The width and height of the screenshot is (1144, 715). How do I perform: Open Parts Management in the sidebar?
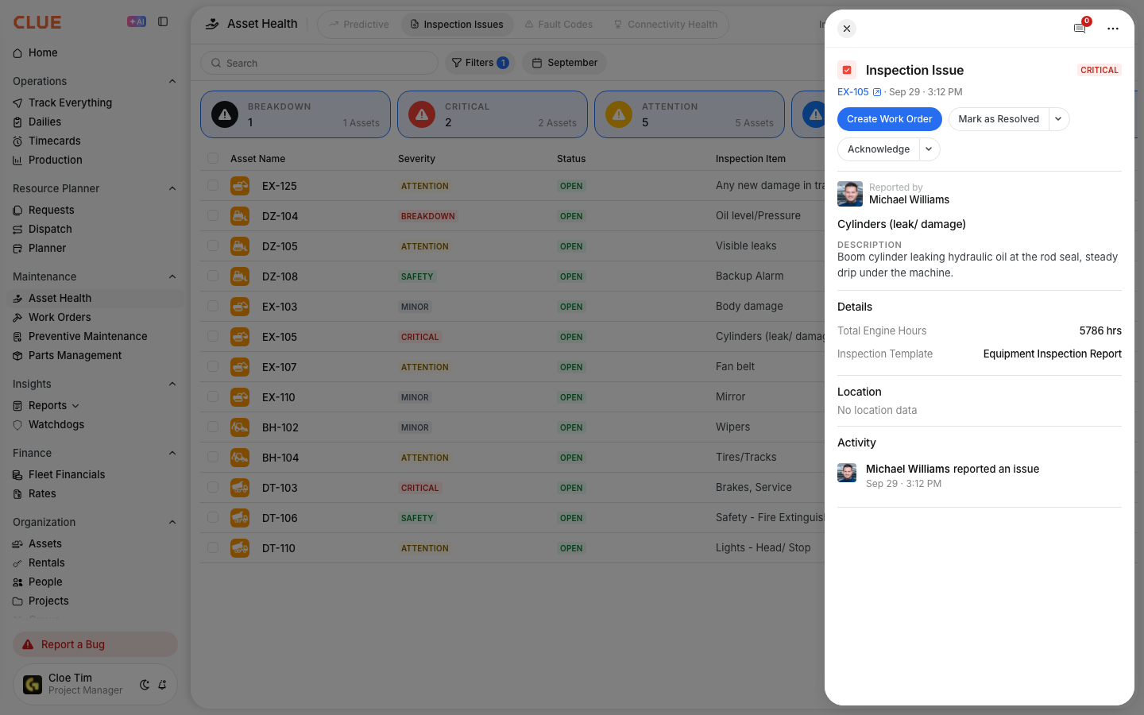point(75,355)
